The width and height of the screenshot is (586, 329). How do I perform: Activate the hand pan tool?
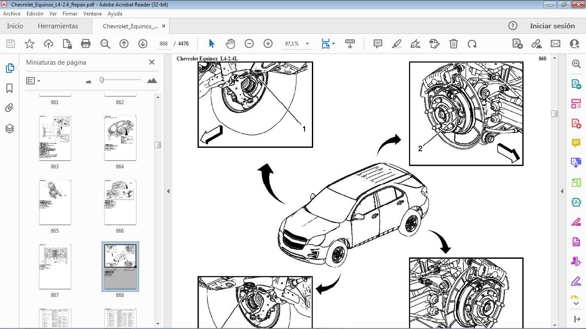[230, 44]
